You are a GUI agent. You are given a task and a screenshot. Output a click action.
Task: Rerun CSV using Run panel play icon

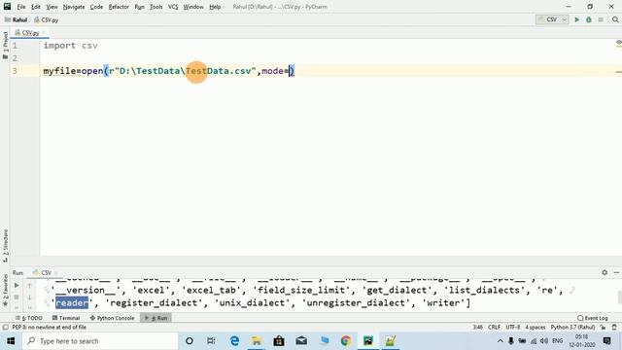pos(17,285)
